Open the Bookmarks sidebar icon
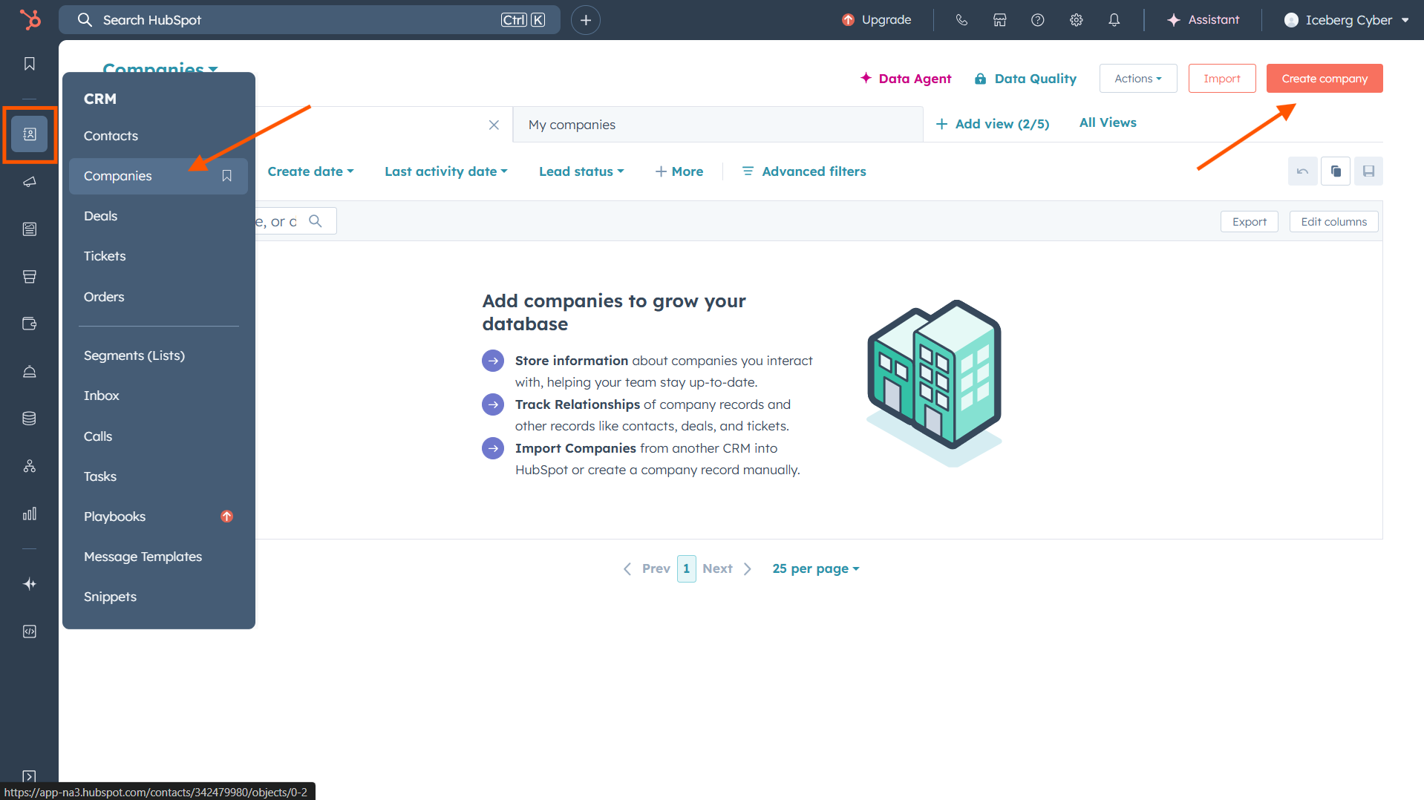This screenshot has height=800, width=1424. [30, 64]
